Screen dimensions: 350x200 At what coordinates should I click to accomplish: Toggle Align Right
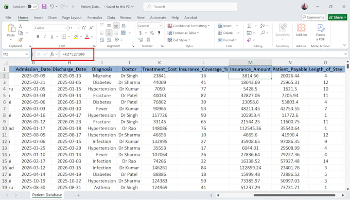click(x=116, y=33)
